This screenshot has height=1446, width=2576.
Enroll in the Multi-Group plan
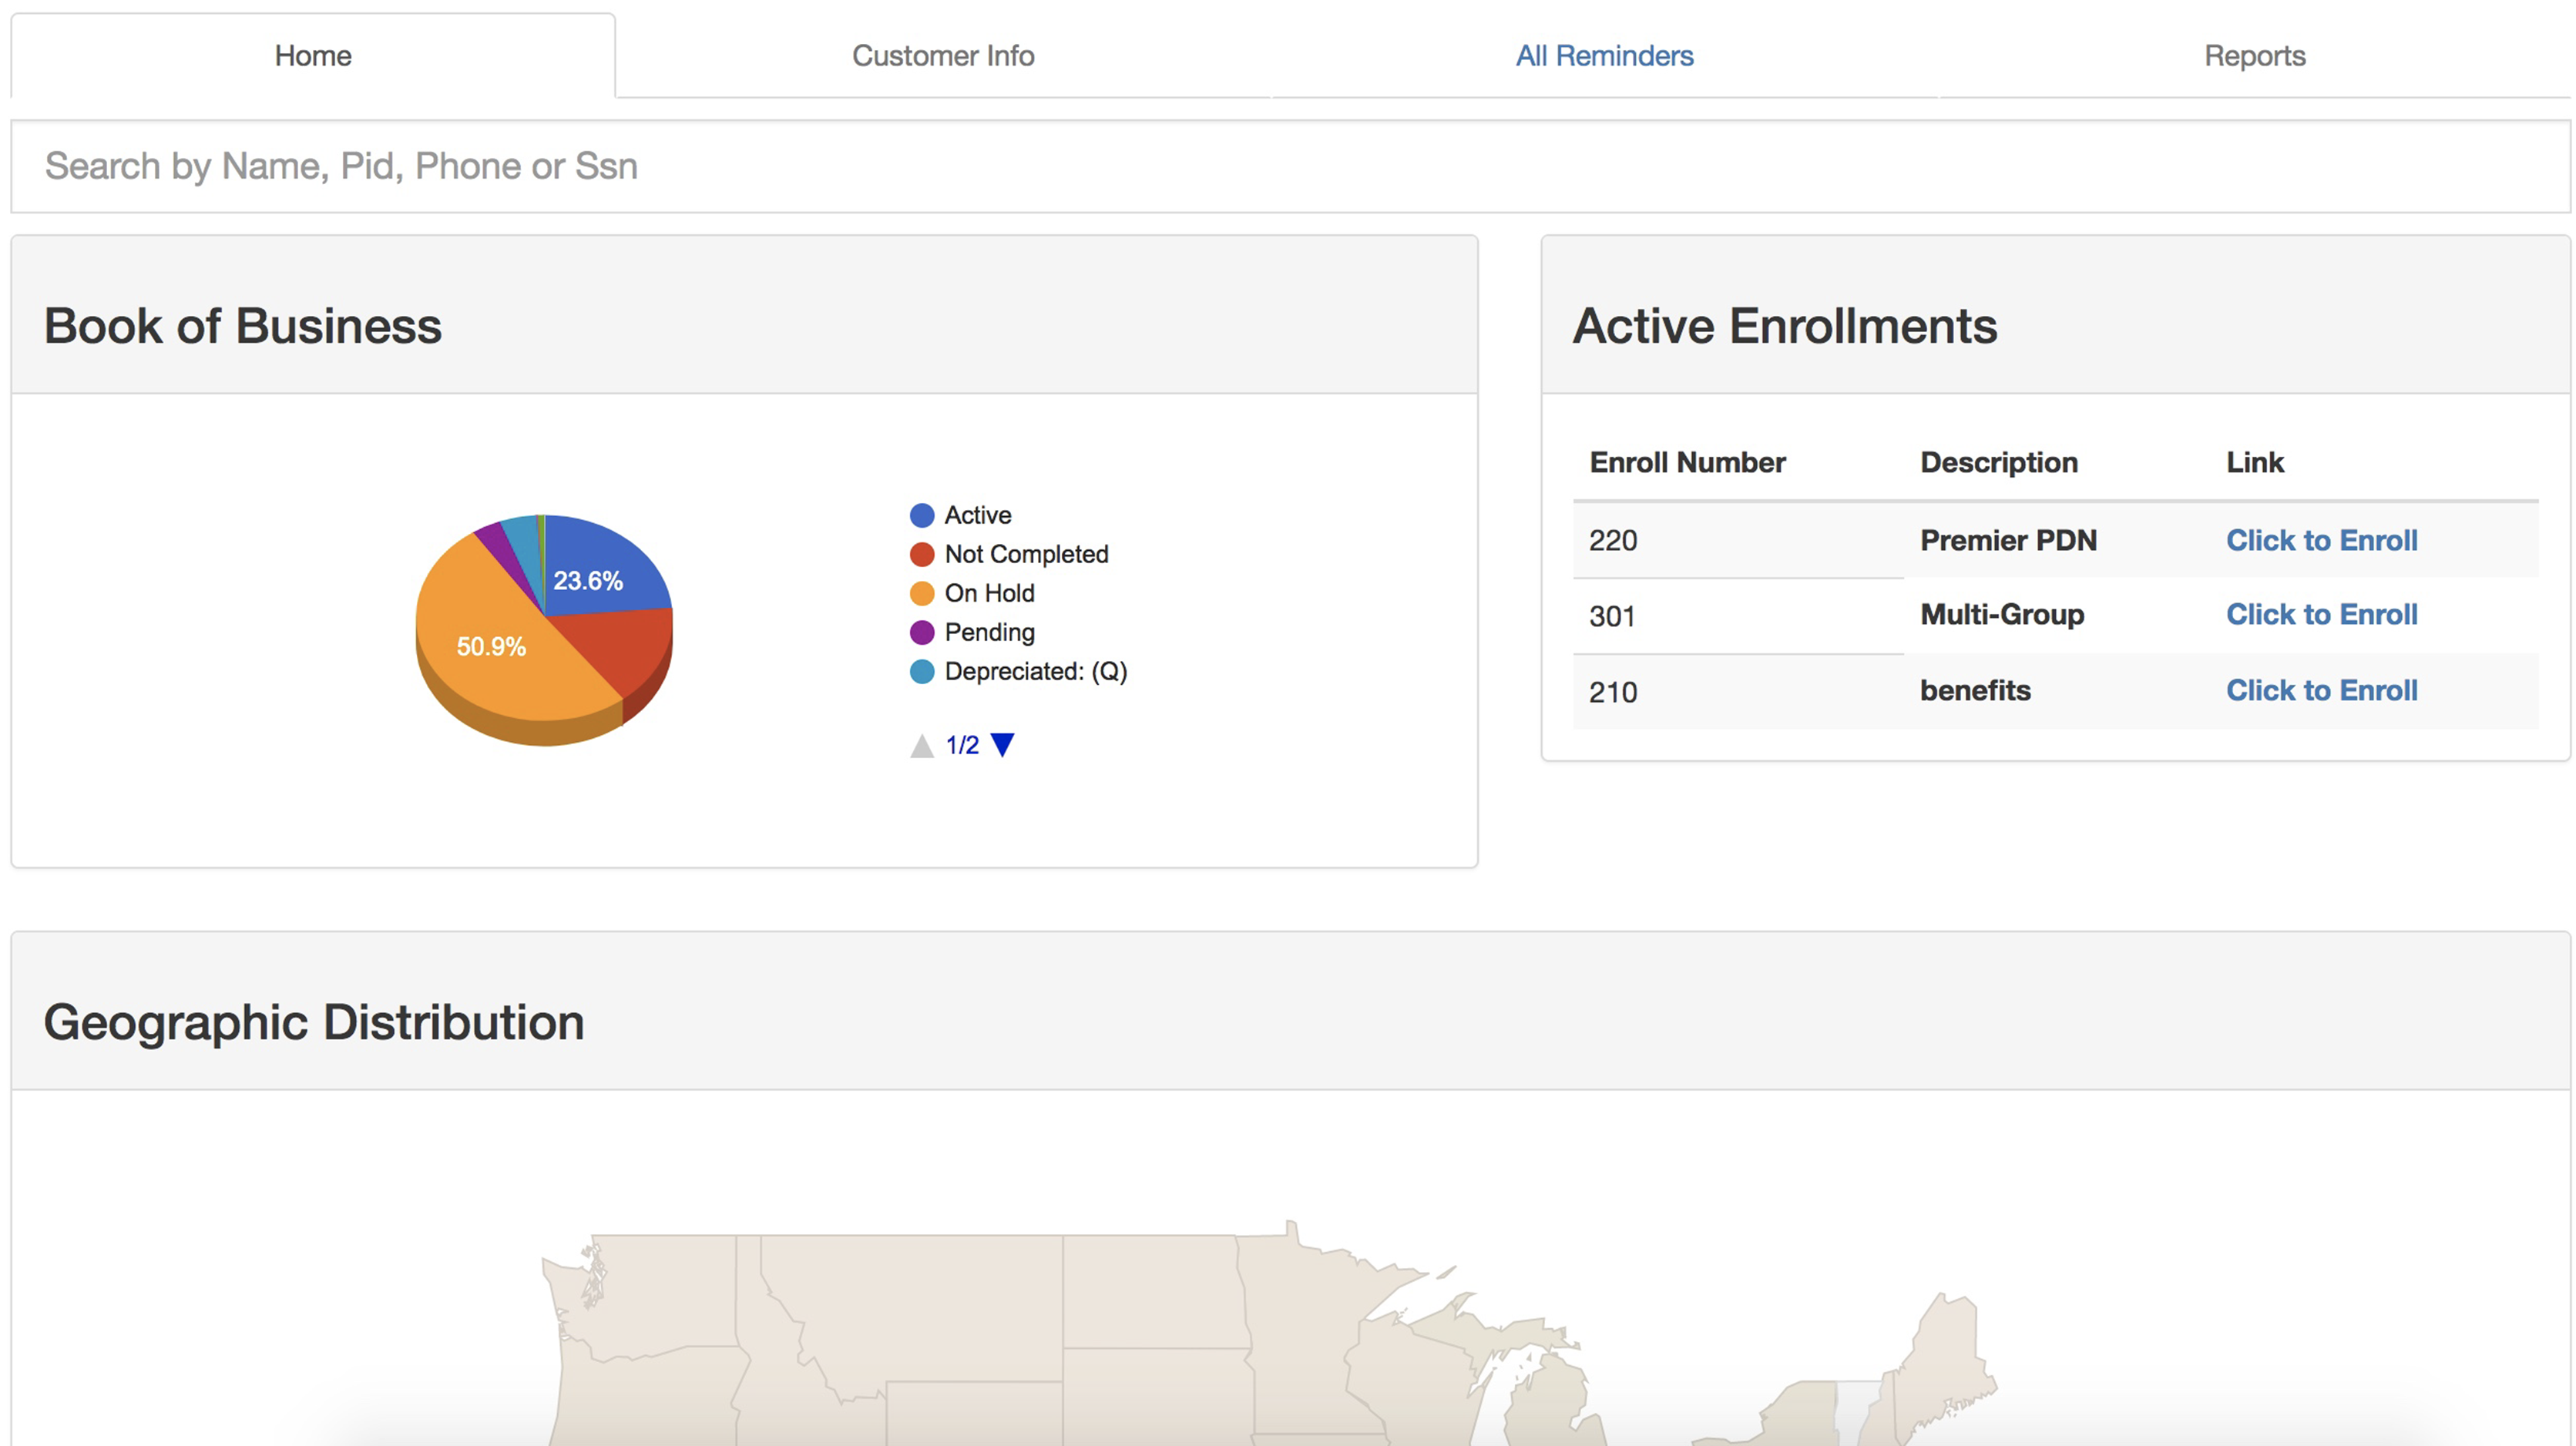2322,614
